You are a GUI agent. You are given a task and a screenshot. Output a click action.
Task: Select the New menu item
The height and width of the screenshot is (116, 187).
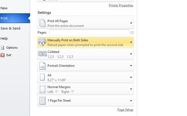point(4,8)
